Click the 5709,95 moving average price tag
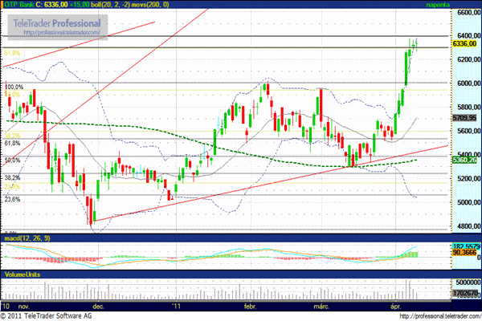 [x=465, y=117]
